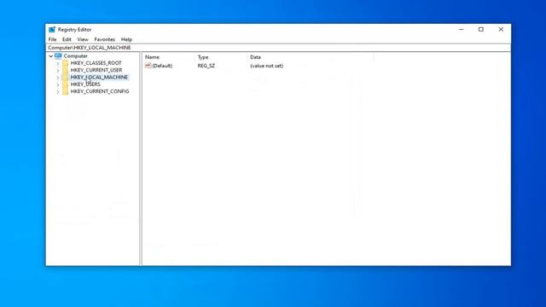Screen dimensions: 546x307
Task: Select the (Default) value entry
Action: tap(162, 66)
